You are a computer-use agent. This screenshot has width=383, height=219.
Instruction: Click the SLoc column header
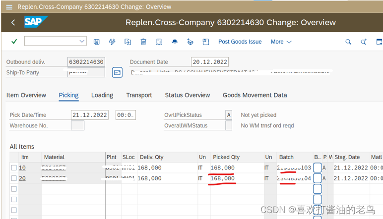(x=128, y=157)
